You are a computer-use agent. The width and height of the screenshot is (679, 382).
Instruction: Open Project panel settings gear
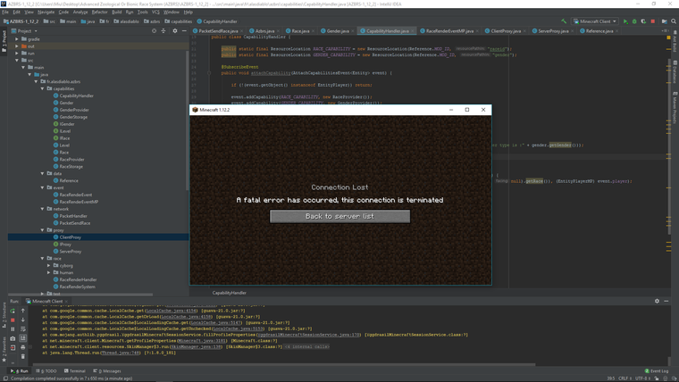[x=175, y=31]
